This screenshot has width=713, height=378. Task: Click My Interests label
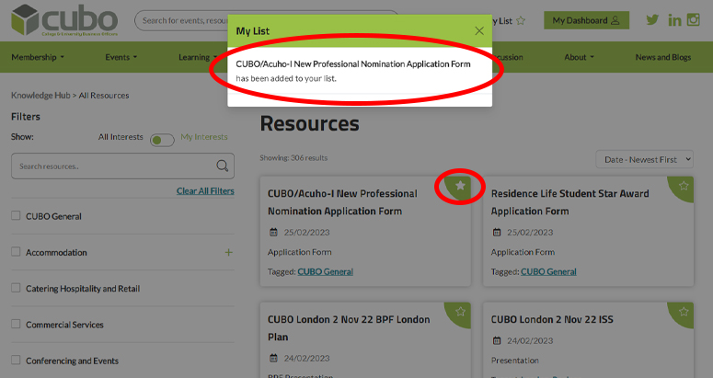(x=204, y=137)
